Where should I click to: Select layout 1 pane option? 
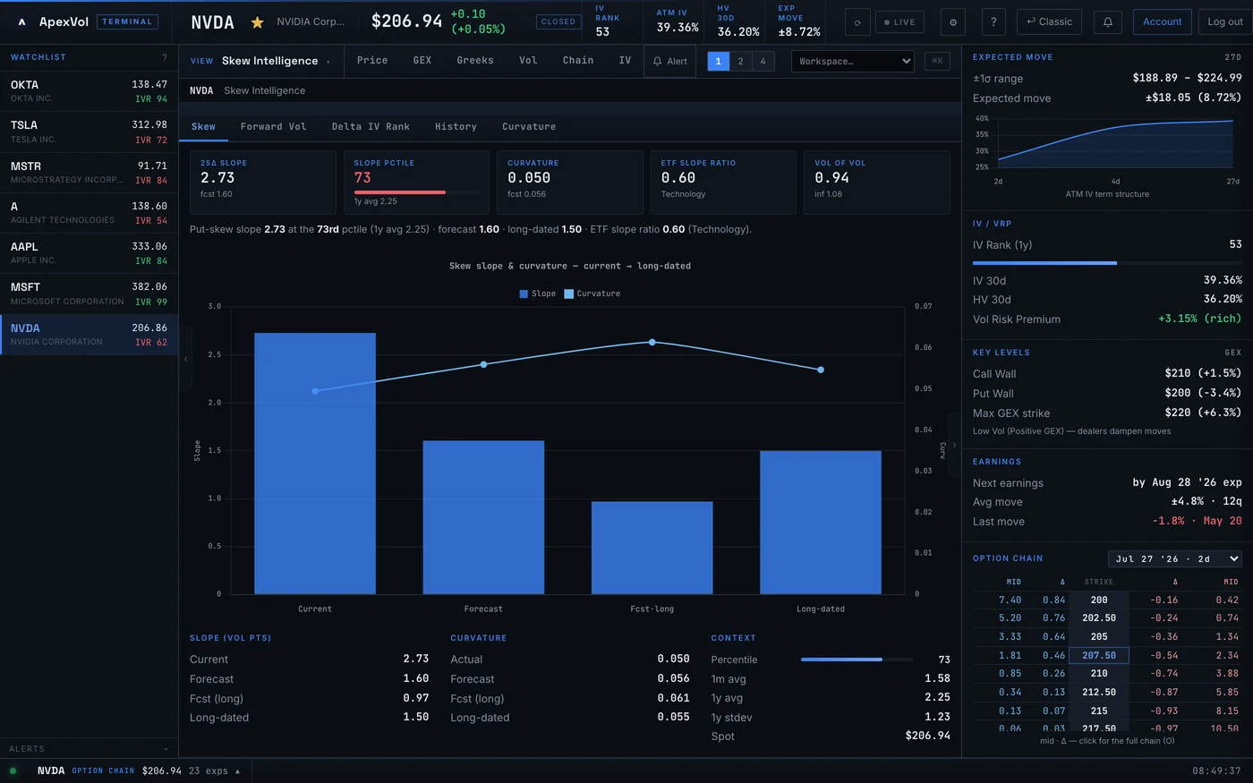coord(718,61)
